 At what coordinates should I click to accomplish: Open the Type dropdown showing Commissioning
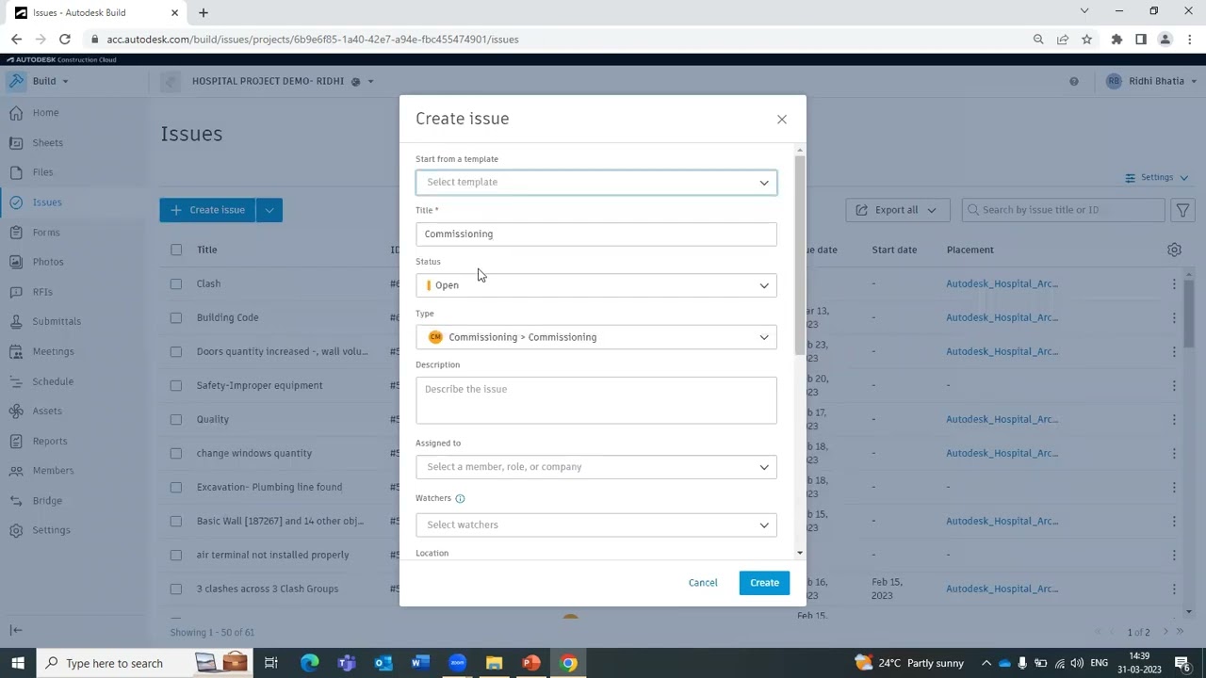tap(596, 337)
